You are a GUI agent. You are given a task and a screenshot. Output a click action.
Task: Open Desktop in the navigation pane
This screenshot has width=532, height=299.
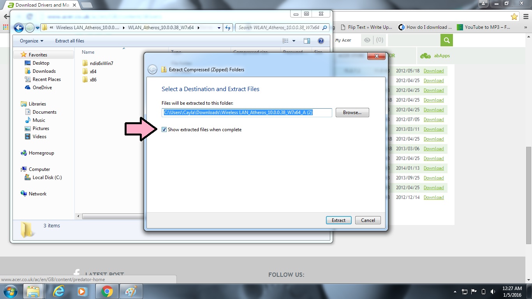[x=41, y=63]
